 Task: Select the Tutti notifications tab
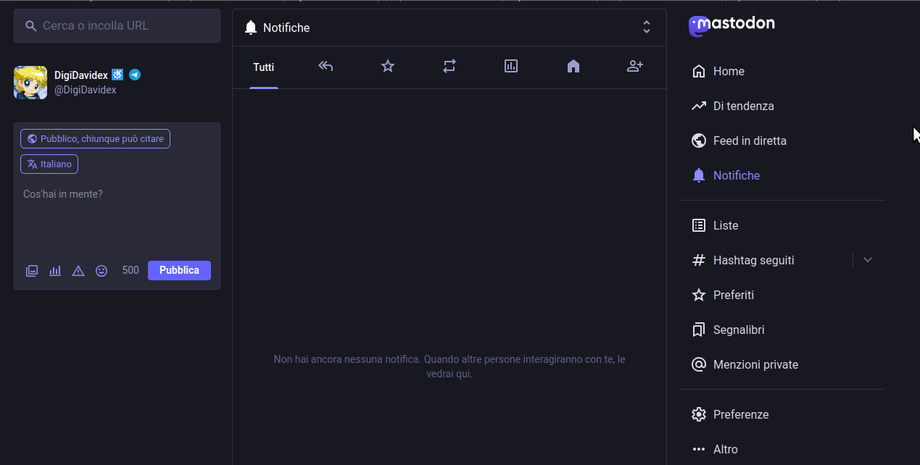point(264,67)
